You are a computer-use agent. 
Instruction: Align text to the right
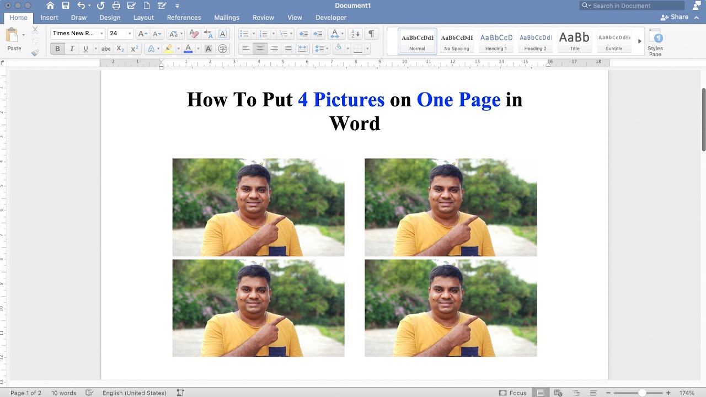pos(274,49)
